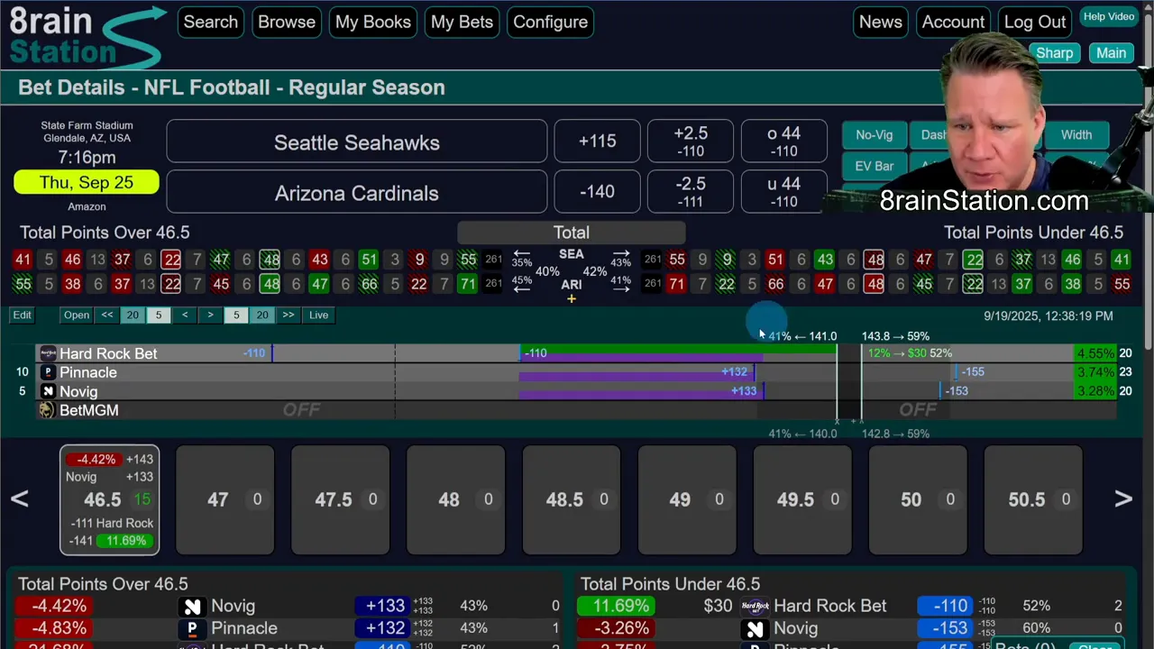Jump back with the double-left arrow button
Viewport: 1154px width, 649px height.
[x=107, y=315]
